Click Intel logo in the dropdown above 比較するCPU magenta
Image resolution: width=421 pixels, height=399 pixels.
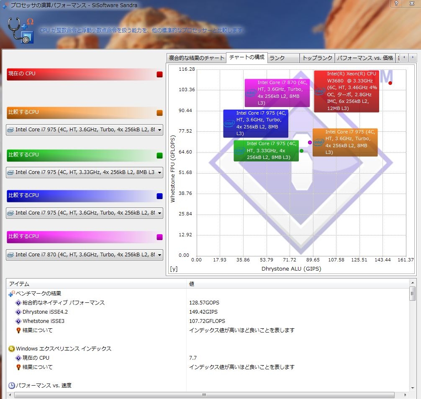click(10, 213)
